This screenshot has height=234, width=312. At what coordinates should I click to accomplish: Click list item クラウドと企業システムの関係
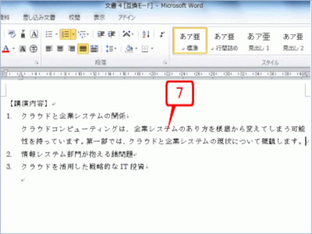pos(73,116)
